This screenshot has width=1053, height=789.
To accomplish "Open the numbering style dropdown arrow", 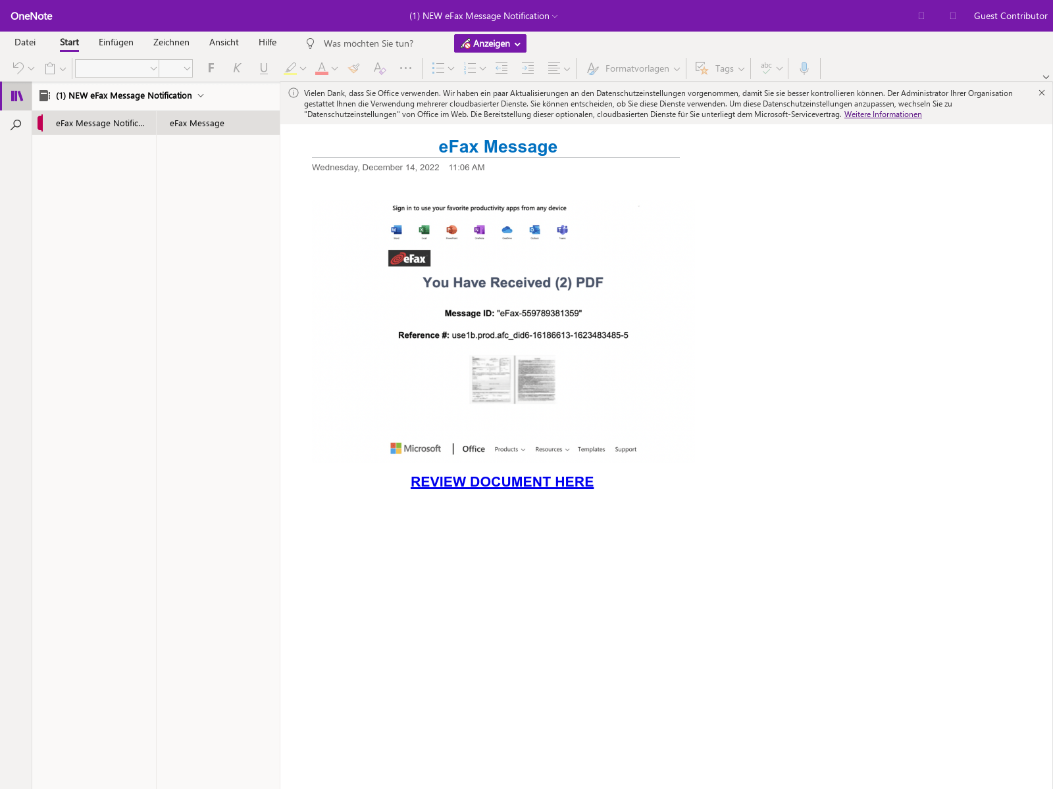I will click(482, 68).
